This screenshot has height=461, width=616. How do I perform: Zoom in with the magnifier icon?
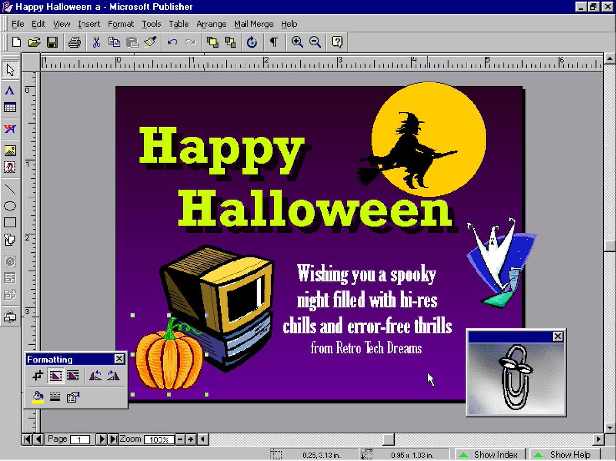(297, 42)
